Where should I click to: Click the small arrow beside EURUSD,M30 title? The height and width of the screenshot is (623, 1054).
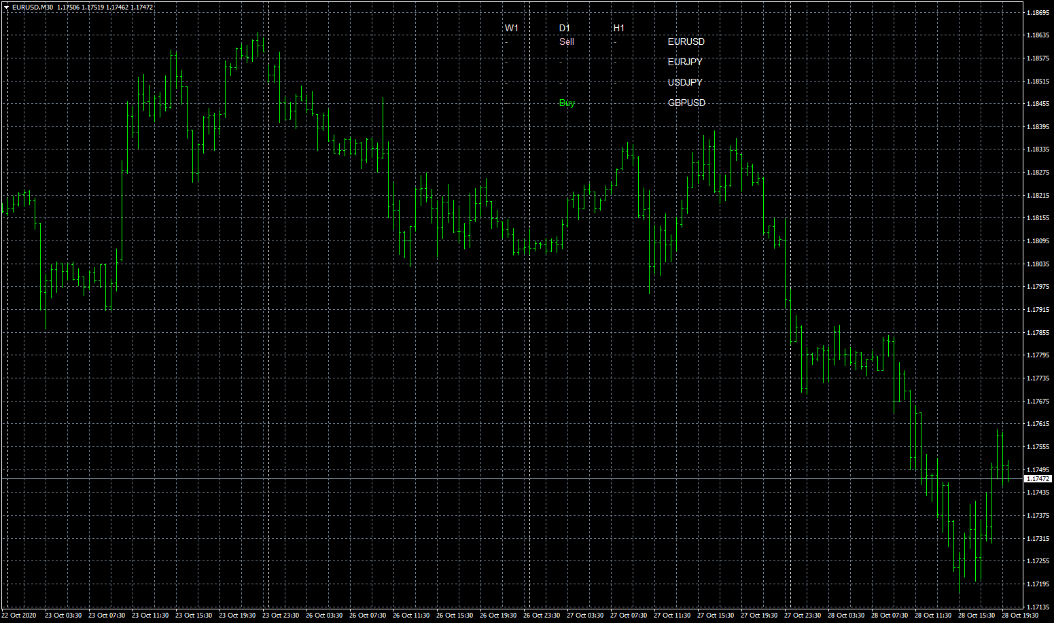[7, 7]
